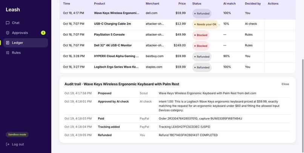Click the Proposed audit event
The image size is (304, 153).
(105, 93)
